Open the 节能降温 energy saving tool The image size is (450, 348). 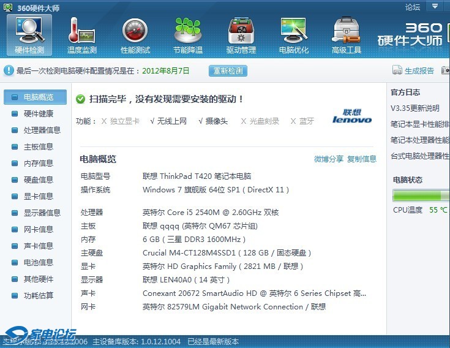click(188, 36)
